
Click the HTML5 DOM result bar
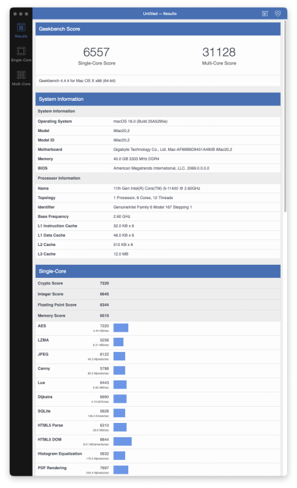tap(122, 441)
